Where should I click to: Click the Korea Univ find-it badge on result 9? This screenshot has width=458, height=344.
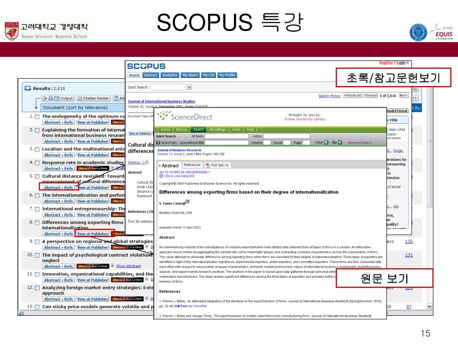[127, 247]
